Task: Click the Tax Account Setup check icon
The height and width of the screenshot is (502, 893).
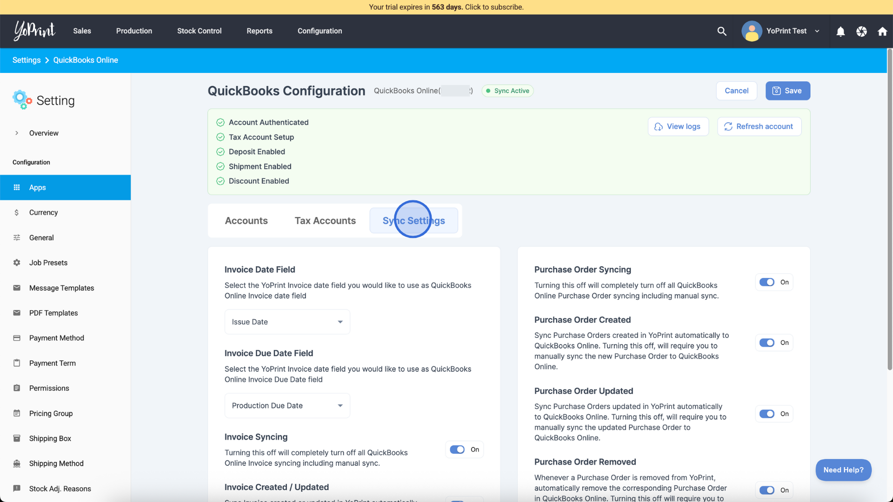Action: coord(220,138)
